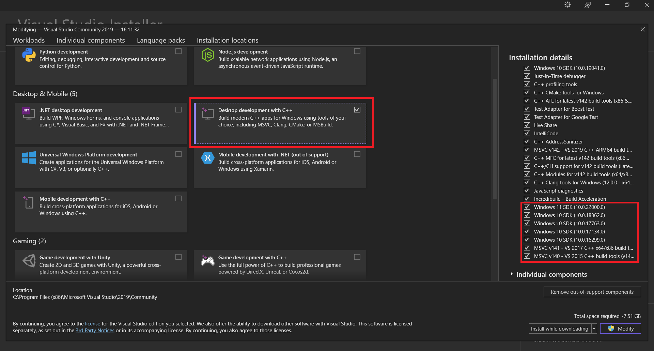Open the Language packs tab
654x351 pixels.
point(161,40)
